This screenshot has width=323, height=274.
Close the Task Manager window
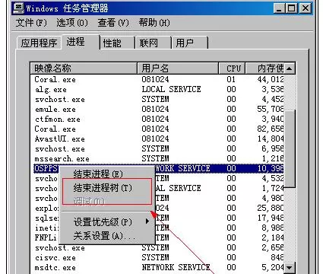(306, 8)
